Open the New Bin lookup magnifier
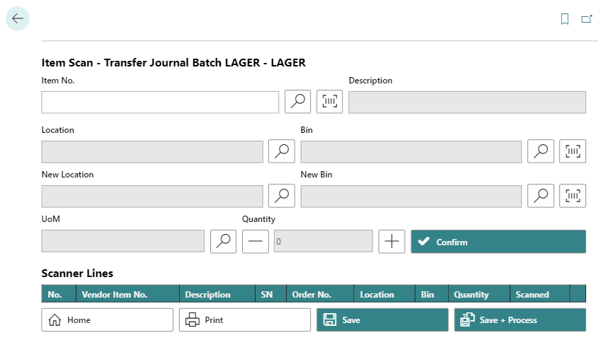Image resolution: width=601 pixels, height=340 pixels. pyautogui.click(x=541, y=196)
